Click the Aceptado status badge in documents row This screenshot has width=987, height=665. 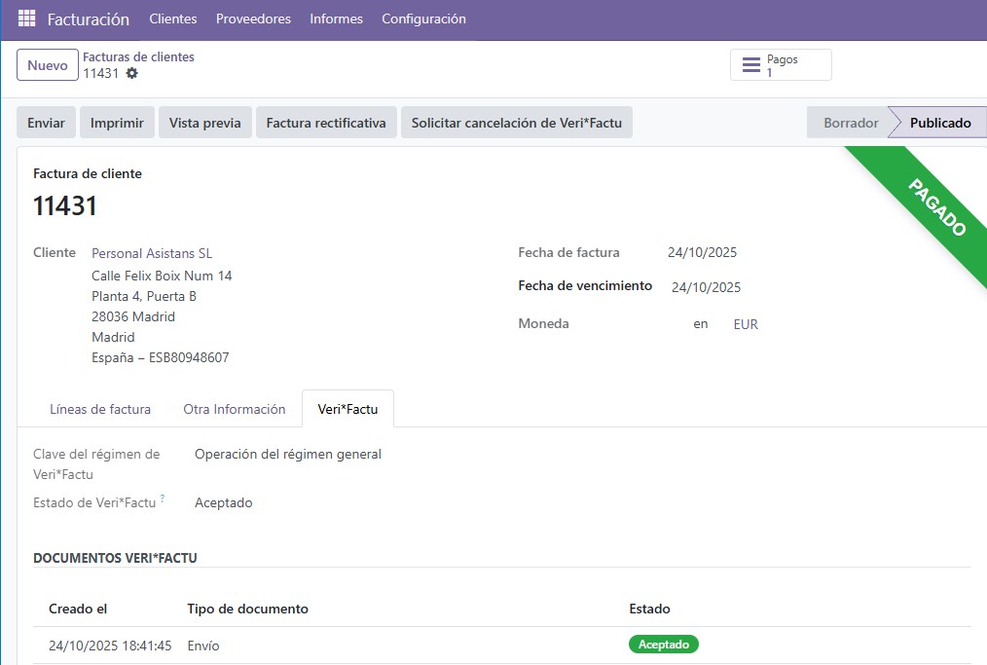[663, 645]
